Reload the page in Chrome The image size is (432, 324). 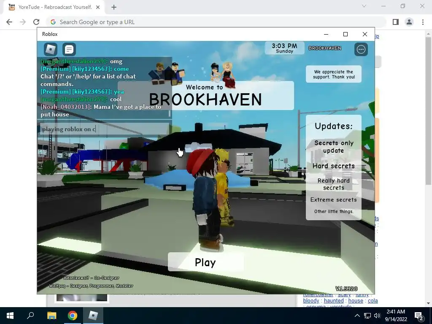click(x=36, y=22)
